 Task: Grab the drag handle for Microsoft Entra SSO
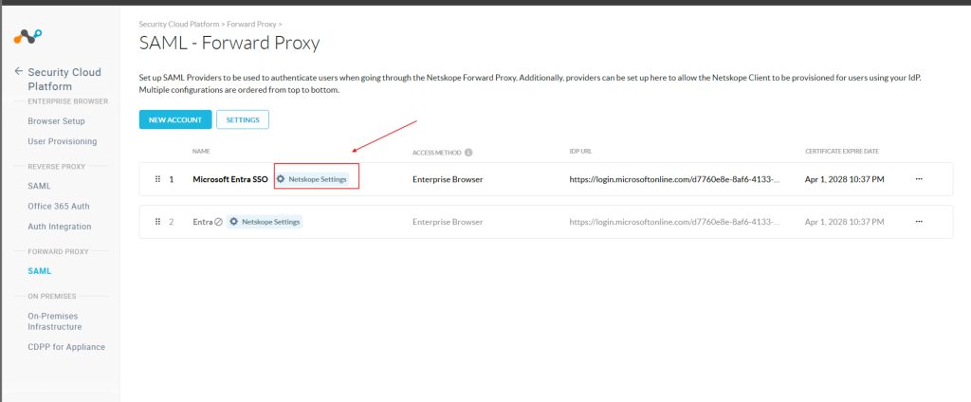tap(158, 179)
